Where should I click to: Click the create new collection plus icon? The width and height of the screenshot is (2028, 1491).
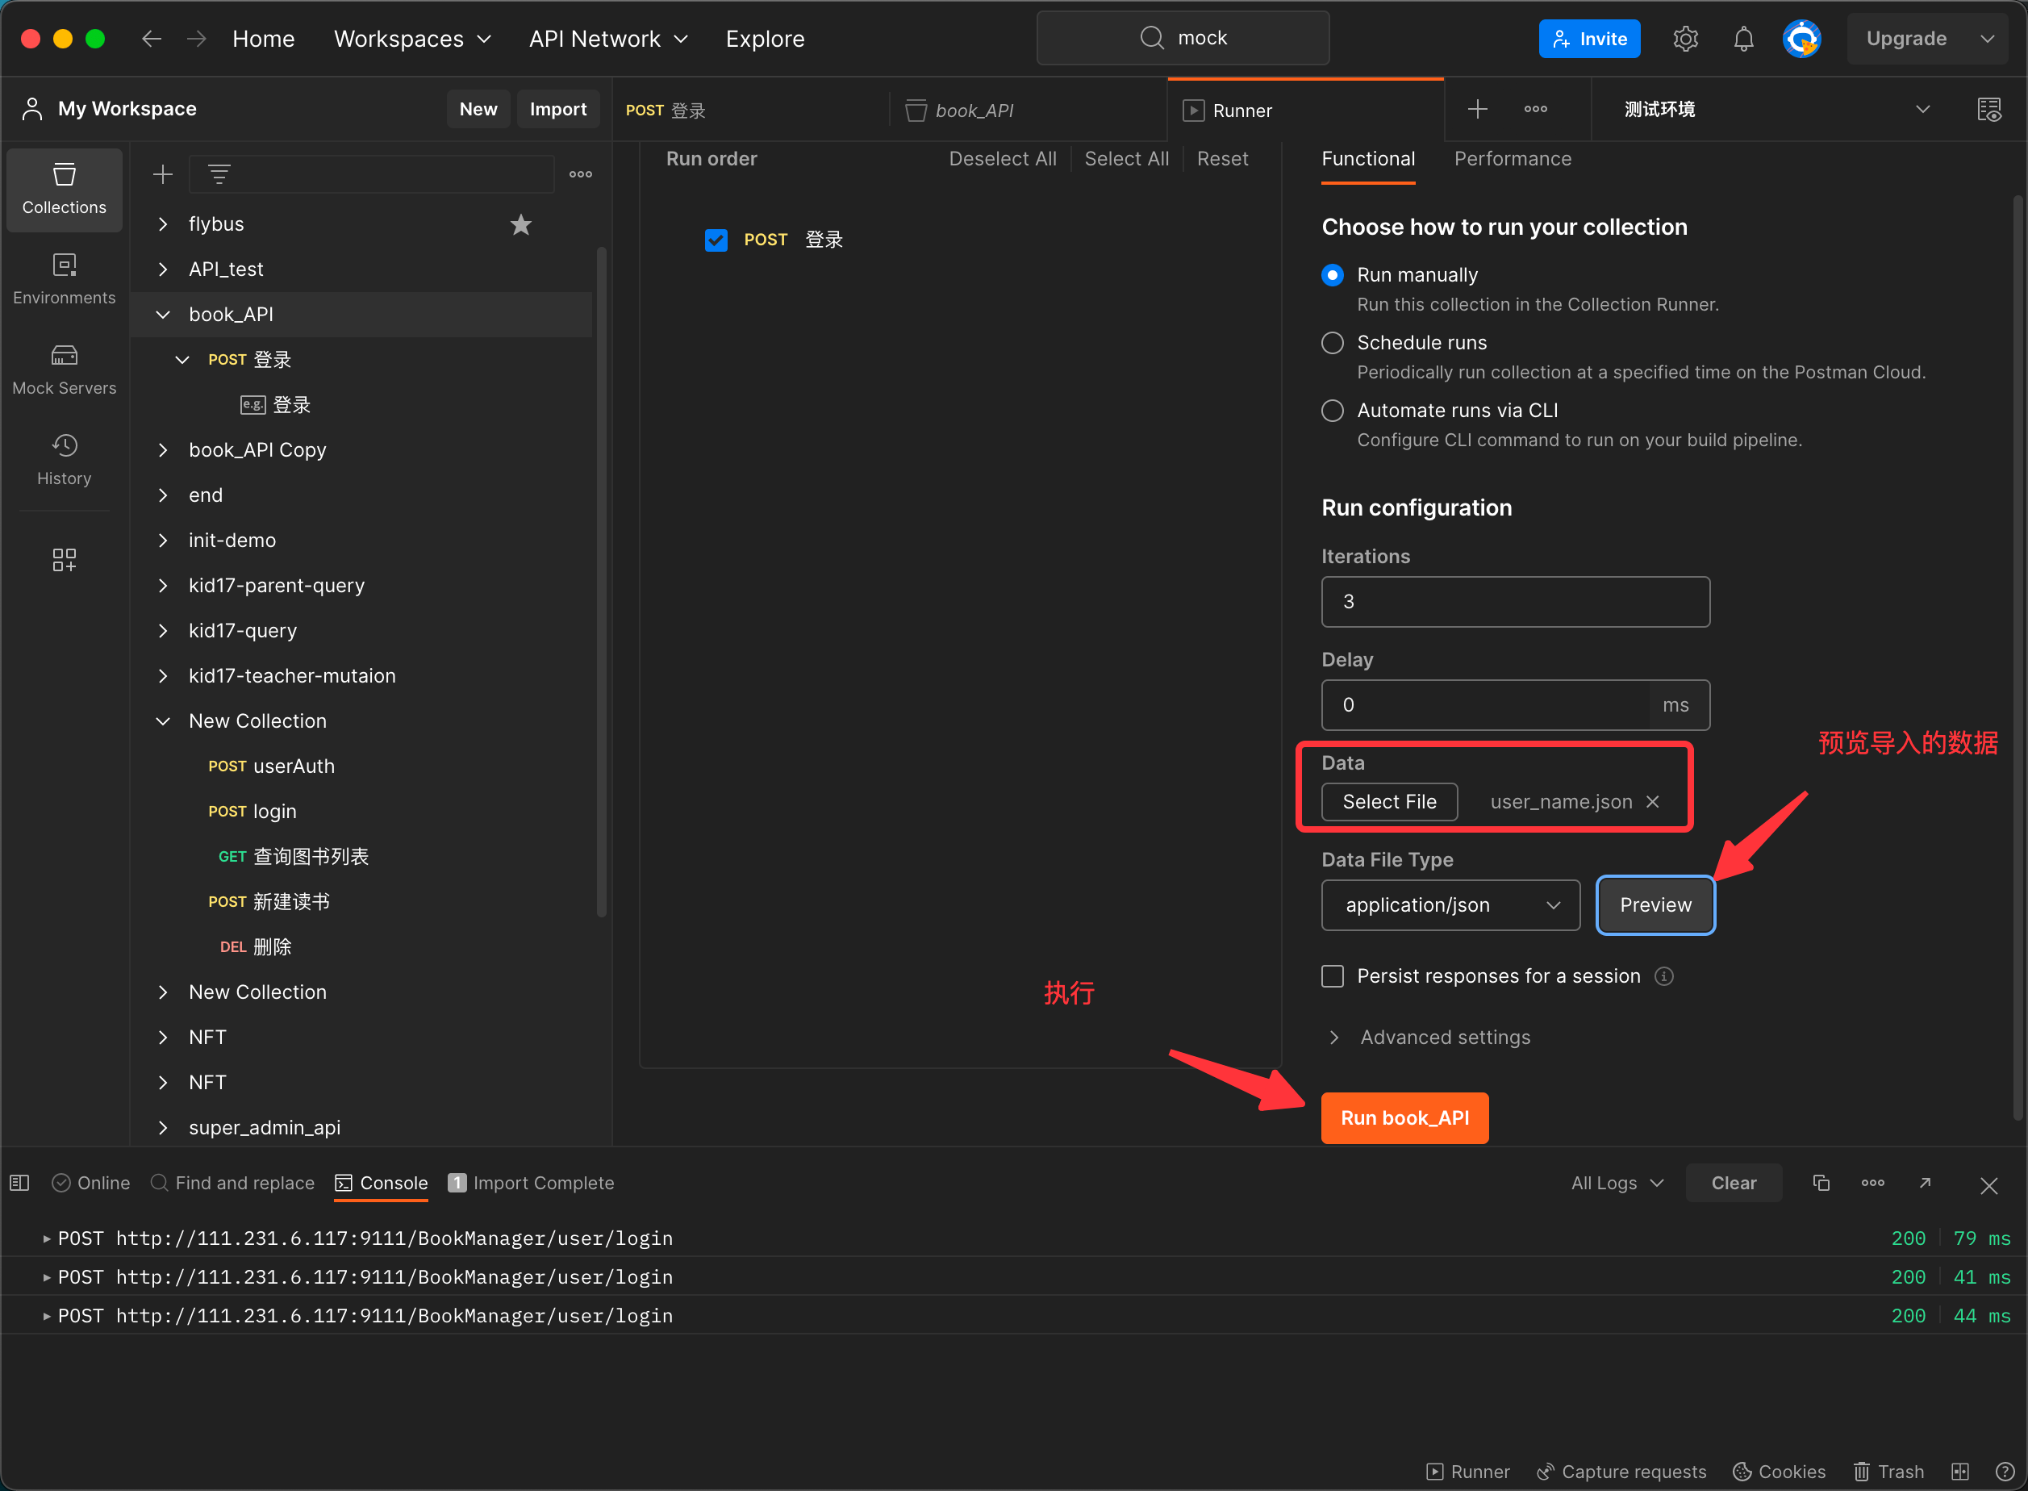(x=162, y=174)
